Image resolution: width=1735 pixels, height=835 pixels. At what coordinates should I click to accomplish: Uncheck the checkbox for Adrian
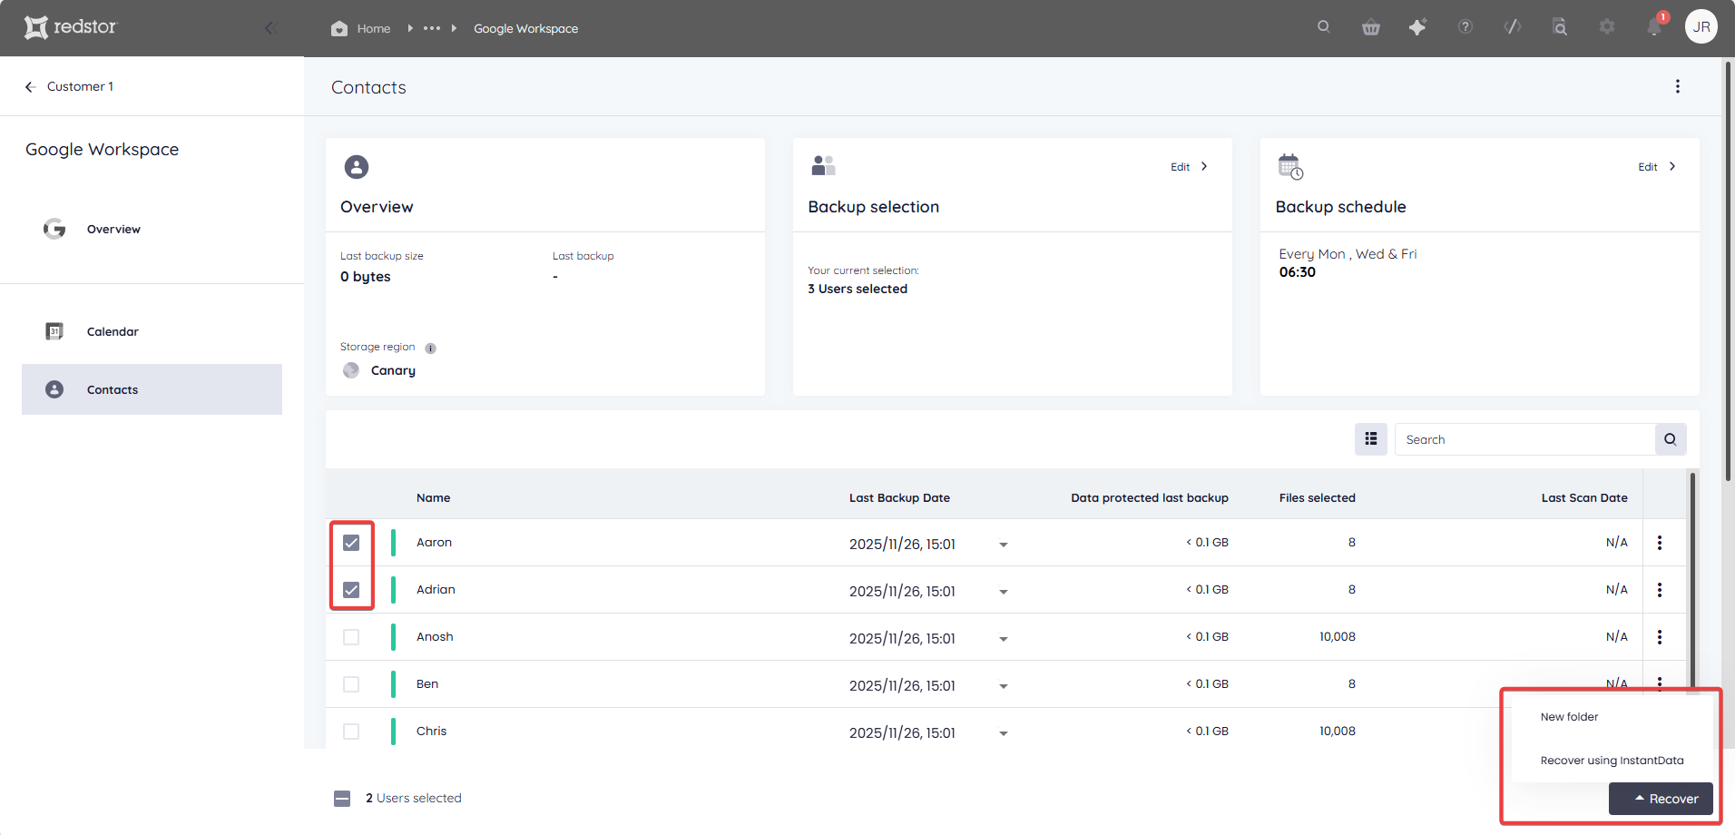click(351, 590)
